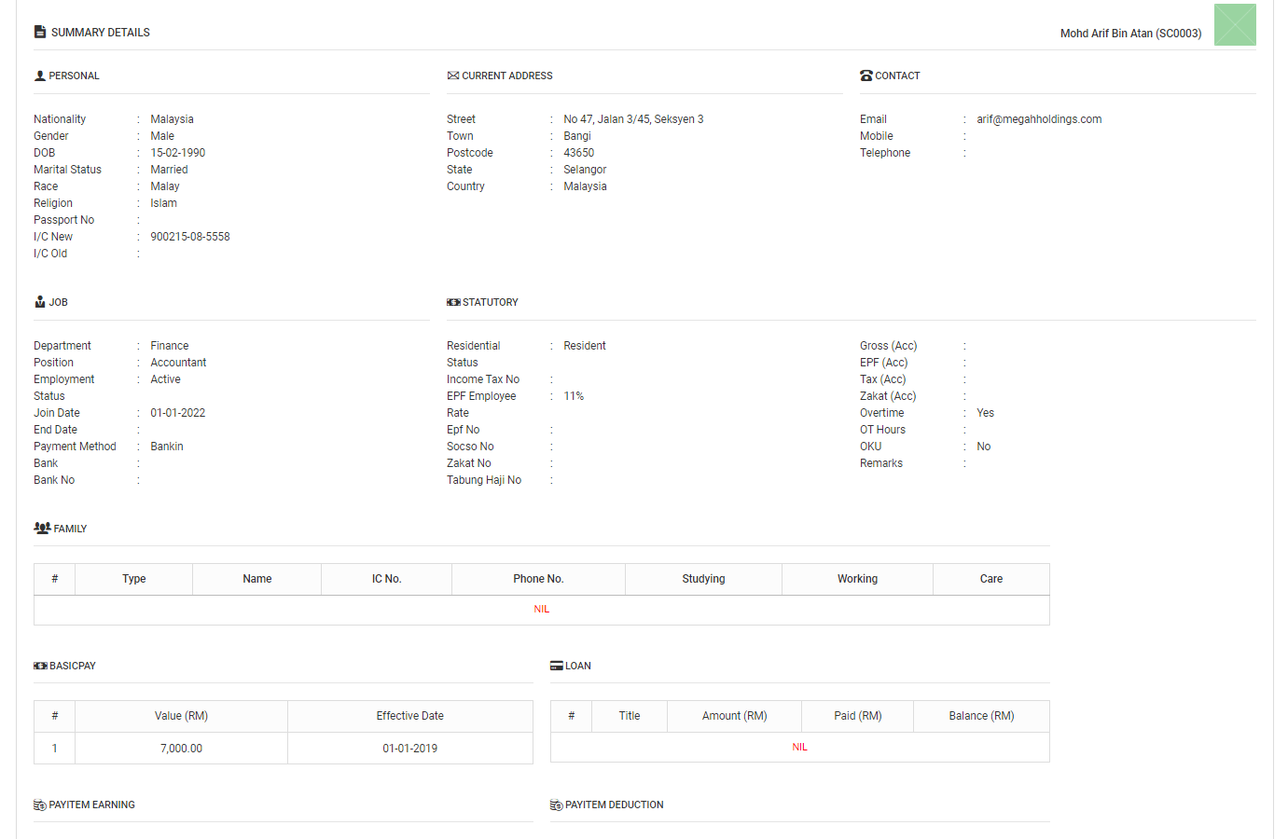Image resolution: width=1288 pixels, height=839 pixels.
Task: Click the Summary Details document icon
Action: tap(39, 31)
